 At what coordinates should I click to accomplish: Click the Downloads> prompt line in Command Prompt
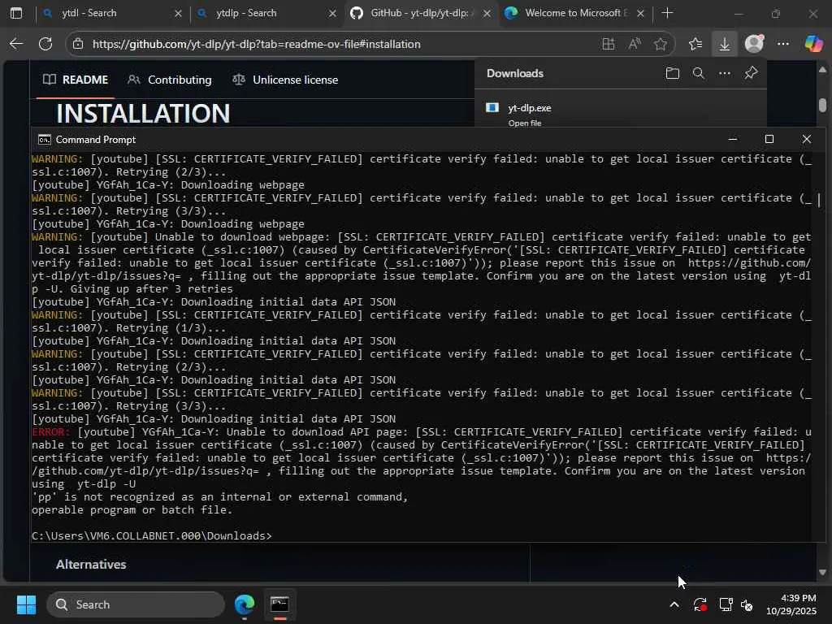tap(152, 536)
